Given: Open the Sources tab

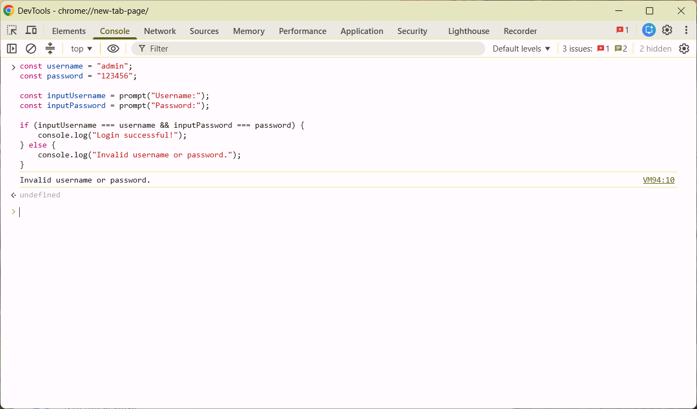Looking at the screenshot, I should 205,31.
